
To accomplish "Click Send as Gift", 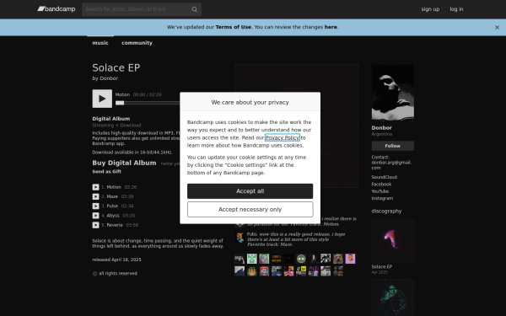I will pos(107,172).
